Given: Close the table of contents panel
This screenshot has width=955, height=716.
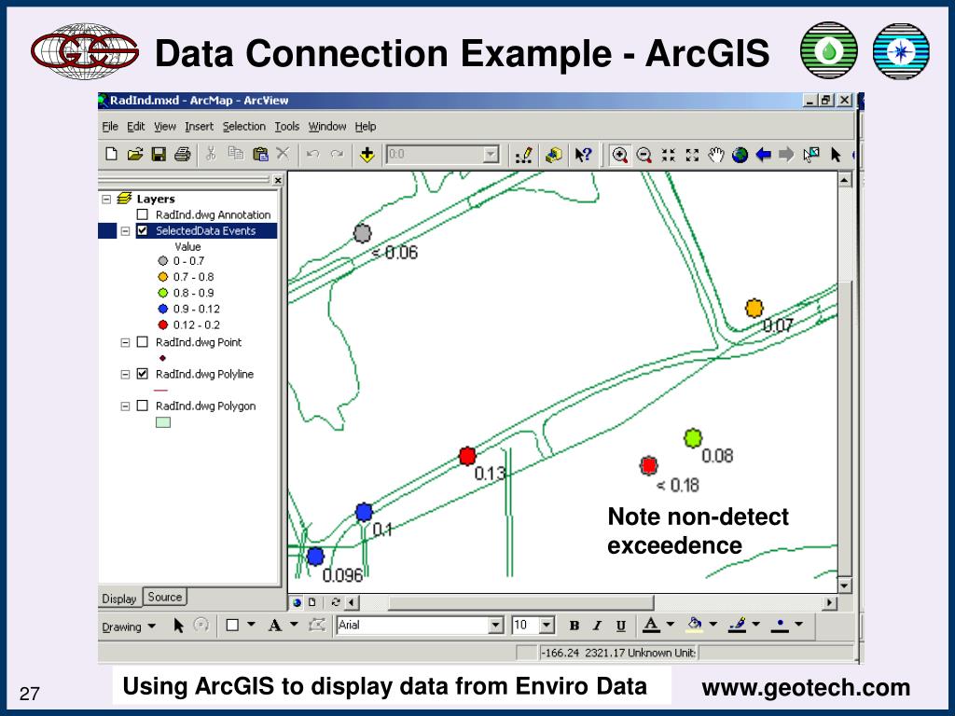Looking at the screenshot, I should [x=278, y=180].
